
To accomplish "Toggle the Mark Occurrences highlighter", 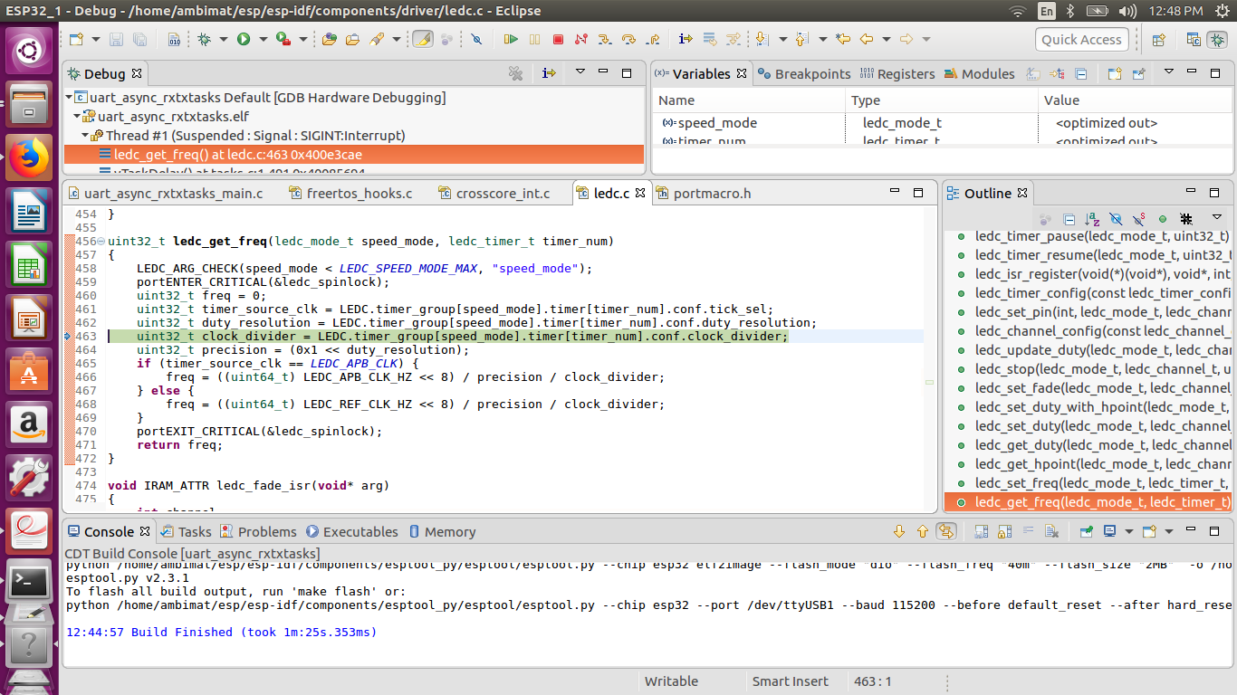I will [423, 39].
